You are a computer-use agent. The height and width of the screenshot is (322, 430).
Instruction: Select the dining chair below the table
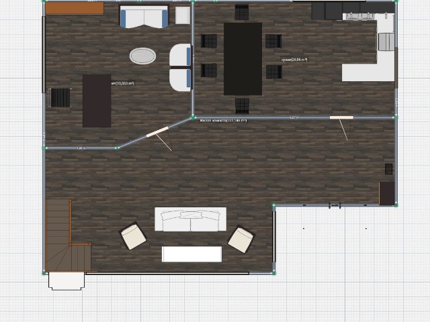coord(242,105)
